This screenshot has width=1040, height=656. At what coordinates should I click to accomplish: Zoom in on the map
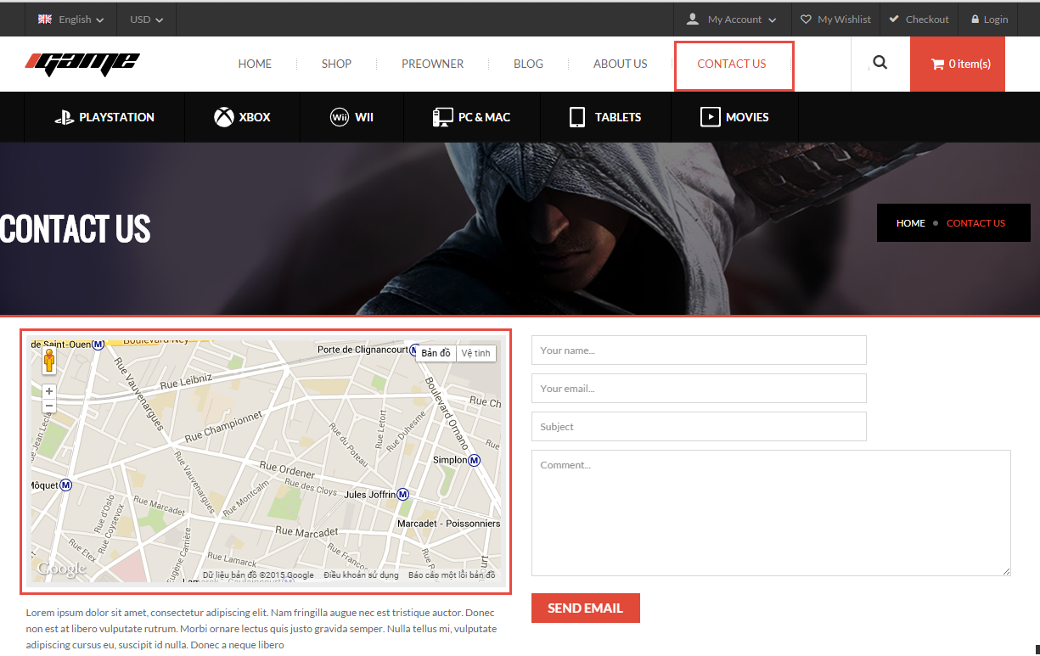(x=49, y=391)
